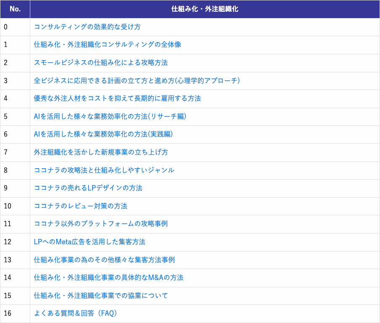Select 全ビジネスに応用できる計画の立て方と進め方 link
Image resolution: width=380 pixels, height=323 pixels.
(137, 81)
